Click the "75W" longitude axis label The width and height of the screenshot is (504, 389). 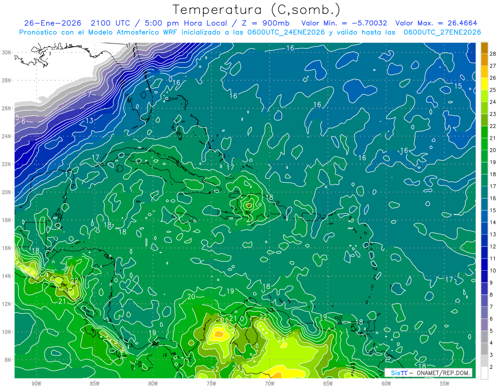pos(211,384)
